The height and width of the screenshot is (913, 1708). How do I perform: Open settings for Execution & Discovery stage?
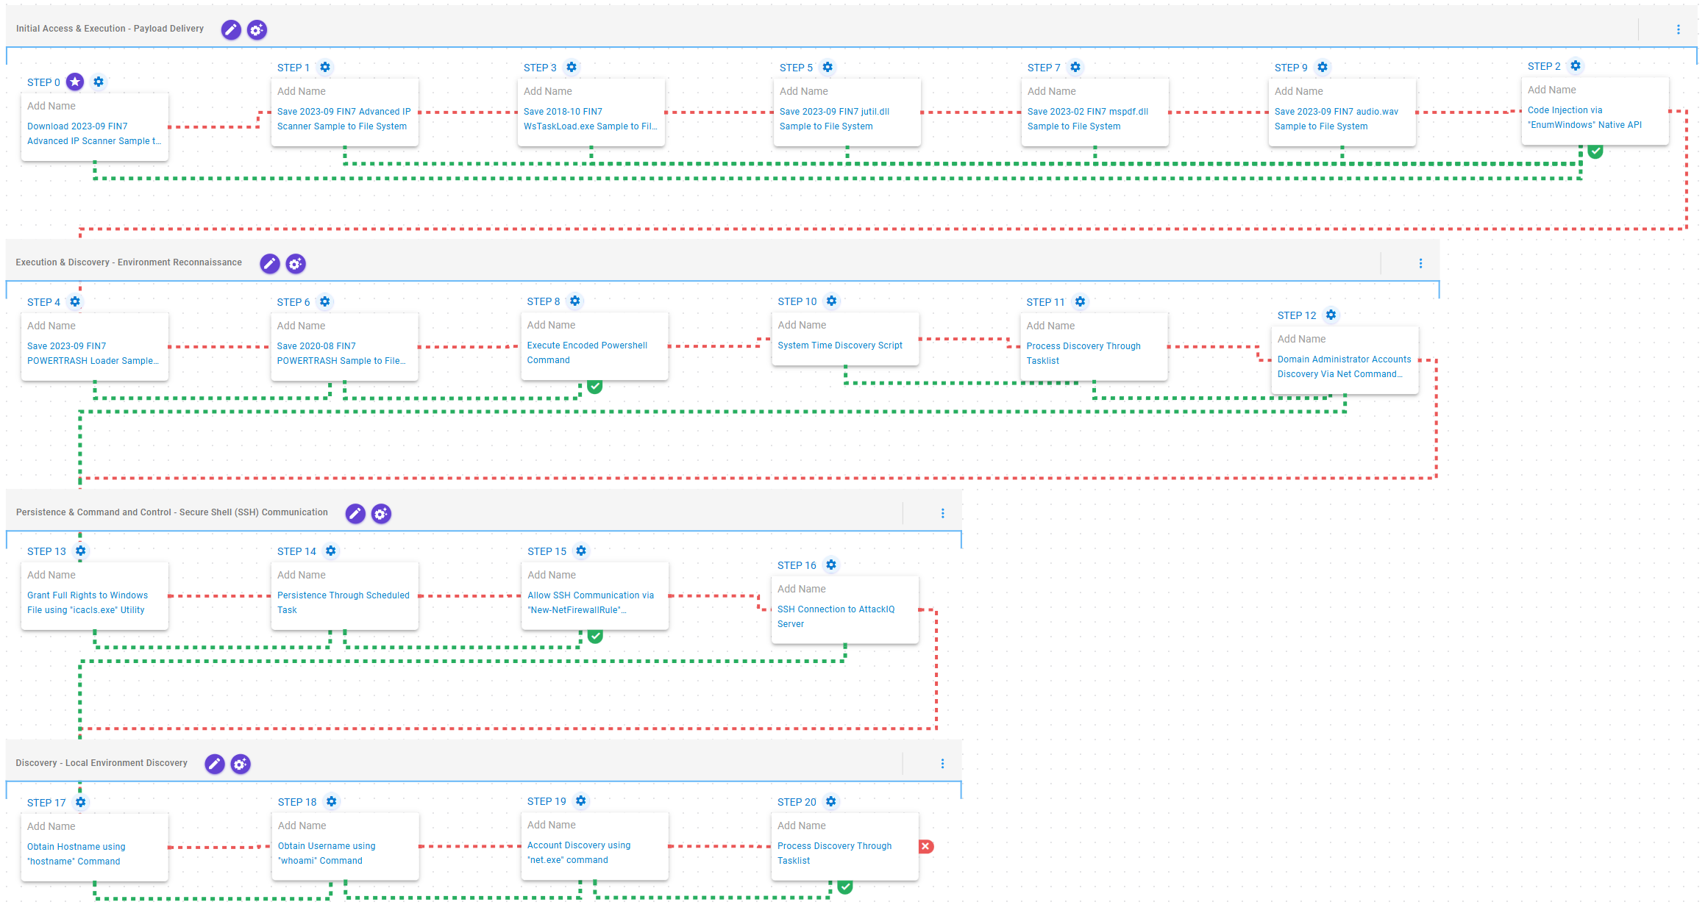tap(296, 263)
